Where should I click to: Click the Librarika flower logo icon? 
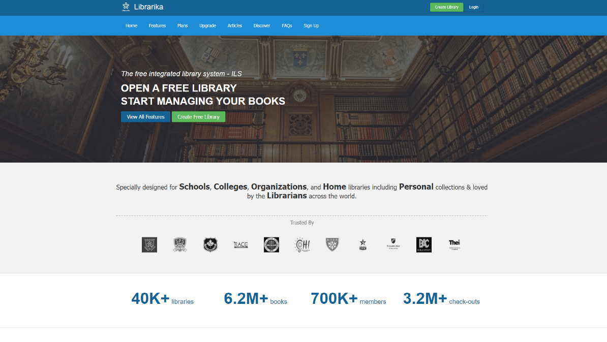[x=125, y=7]
